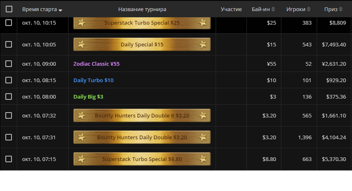Check the box for Zodiac Classic ¥55 row
The width and height of the screenshot is (352, 191).
[x=9, y=64]
